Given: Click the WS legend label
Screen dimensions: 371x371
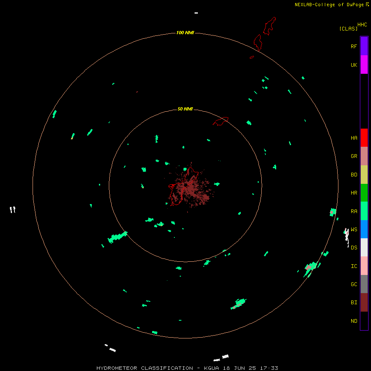Looking at the screenshot, I should point(354,229).
